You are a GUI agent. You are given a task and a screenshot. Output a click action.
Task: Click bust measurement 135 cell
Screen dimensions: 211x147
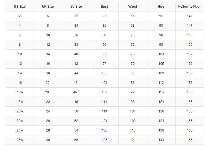tap(104, 140)
